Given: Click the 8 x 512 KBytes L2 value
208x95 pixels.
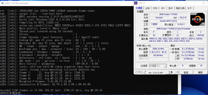Looking at the screenshot, I should tap(188, 55).
